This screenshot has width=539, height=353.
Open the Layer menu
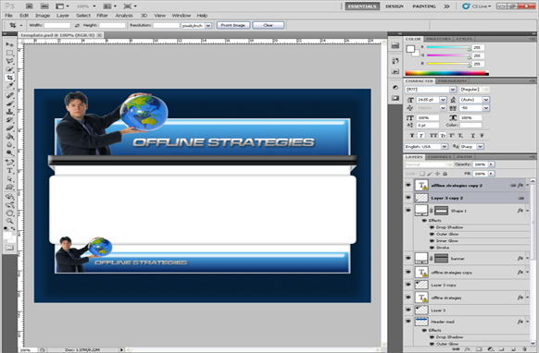63,16
